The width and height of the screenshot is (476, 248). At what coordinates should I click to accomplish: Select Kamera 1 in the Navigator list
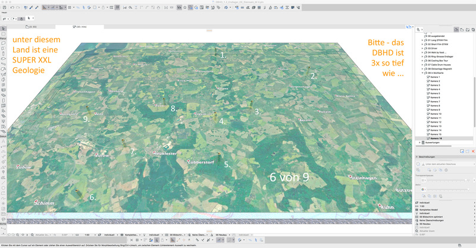click(436, 77)
